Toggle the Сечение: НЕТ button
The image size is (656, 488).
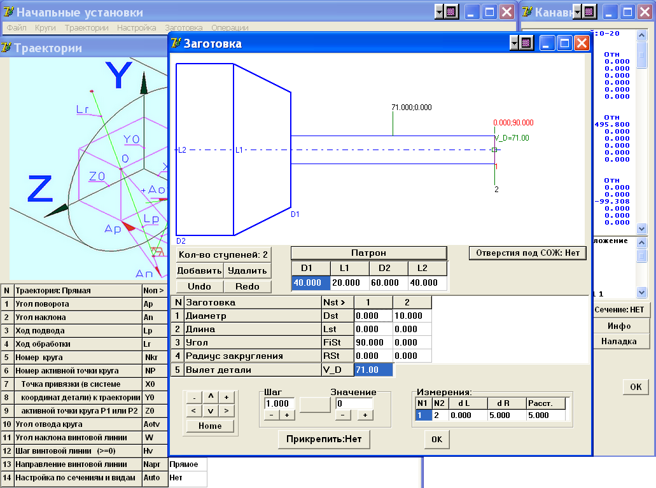click(x=619, y=310)
